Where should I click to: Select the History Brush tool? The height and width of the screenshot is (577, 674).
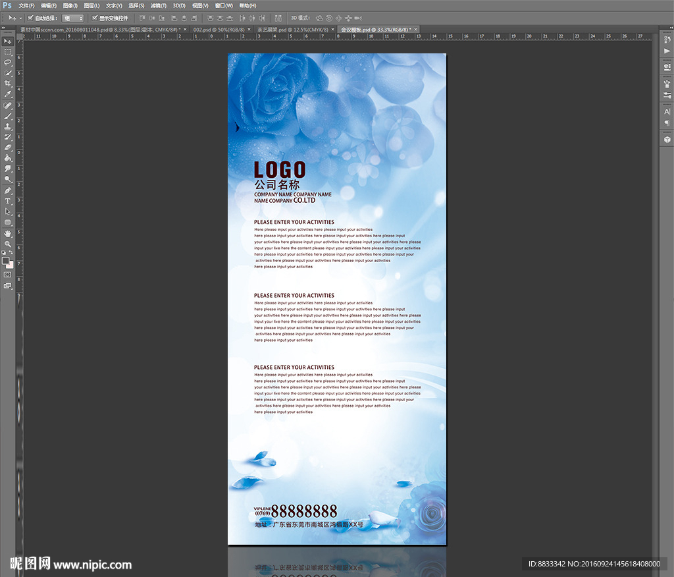tap(8, 137)
